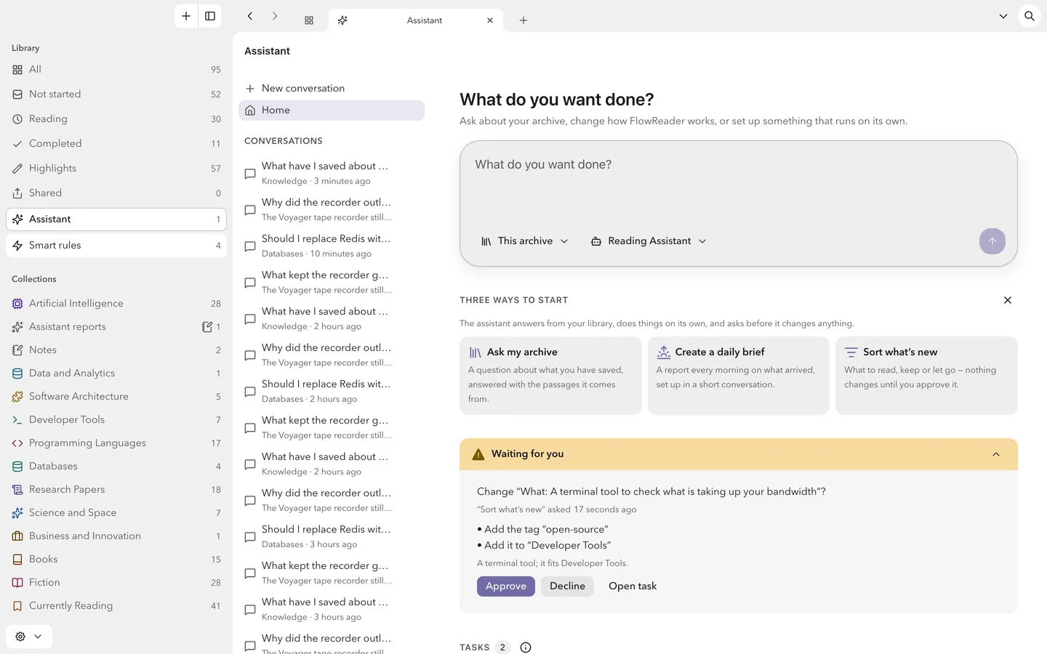Open the All library view
1047x654 pixels.
pos(116,70)
